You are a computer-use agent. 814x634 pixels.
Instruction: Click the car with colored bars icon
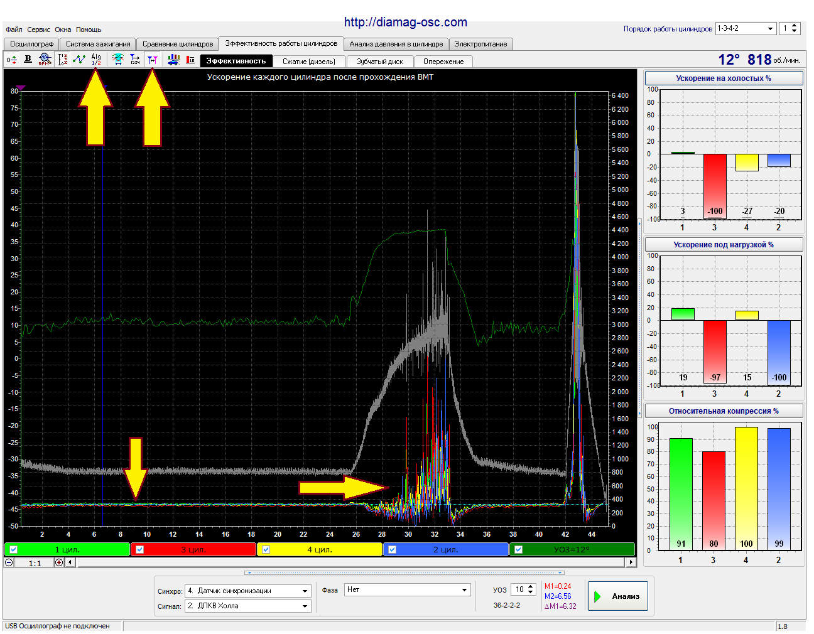pyautogui.click(x=174, y=60)
